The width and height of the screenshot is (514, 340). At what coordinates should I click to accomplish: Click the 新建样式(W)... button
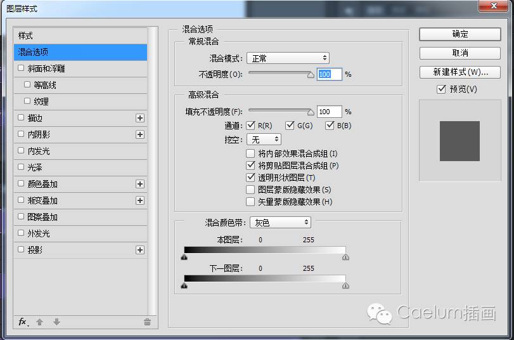point(460,72)
